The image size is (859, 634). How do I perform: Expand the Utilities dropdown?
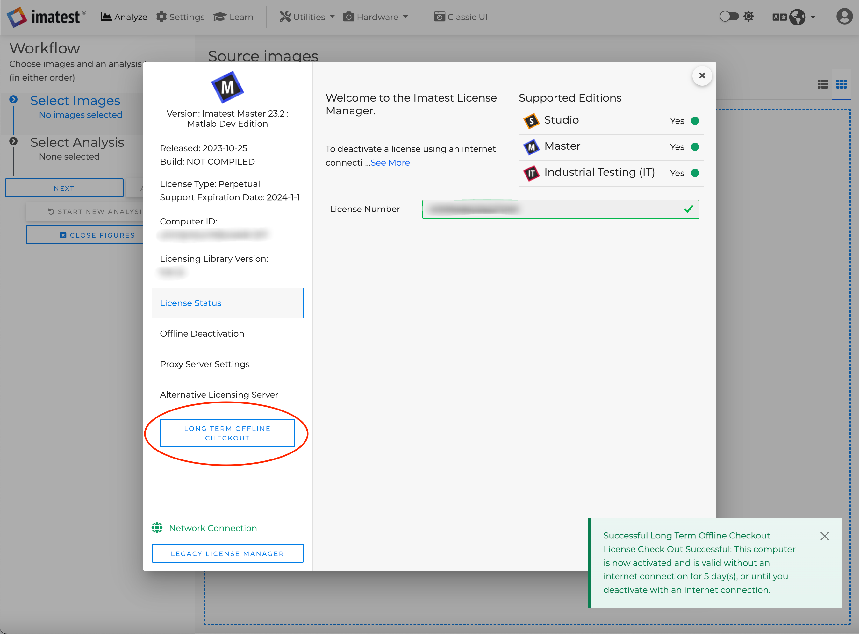pyautogui.click(x=307, y=17)
